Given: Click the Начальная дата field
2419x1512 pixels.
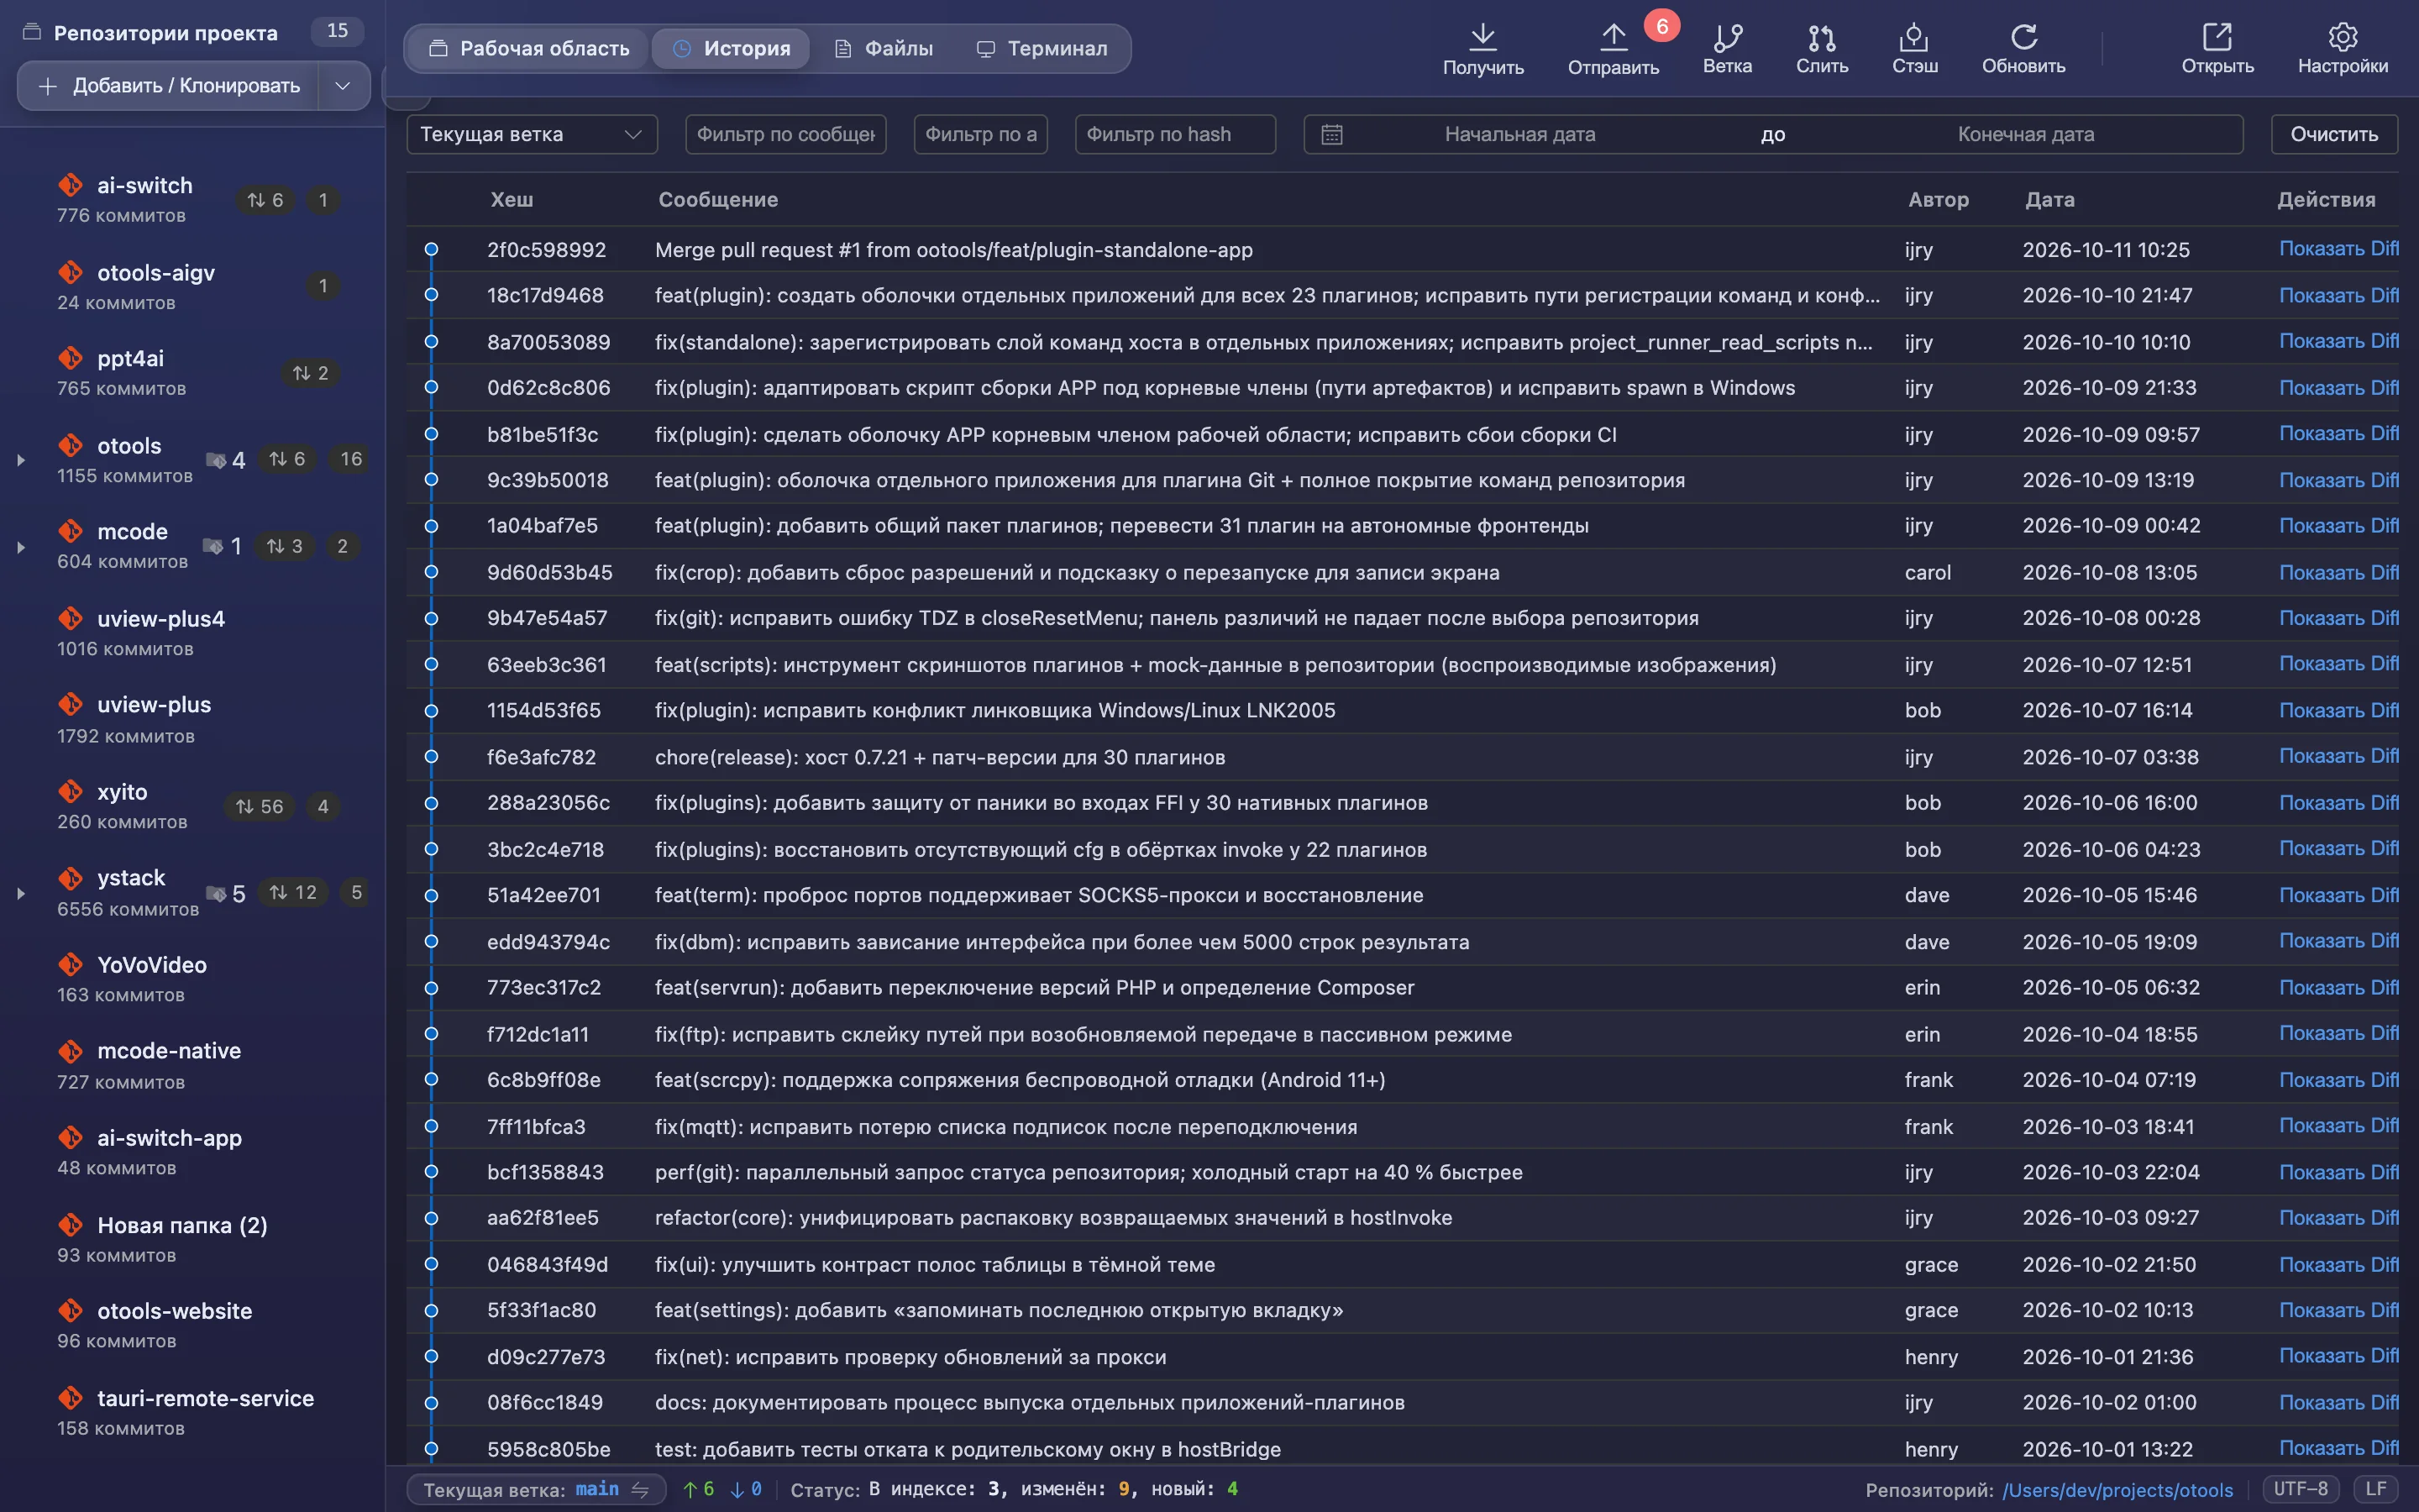Looking at the screenshot, I should click(x=1519, y=134).
